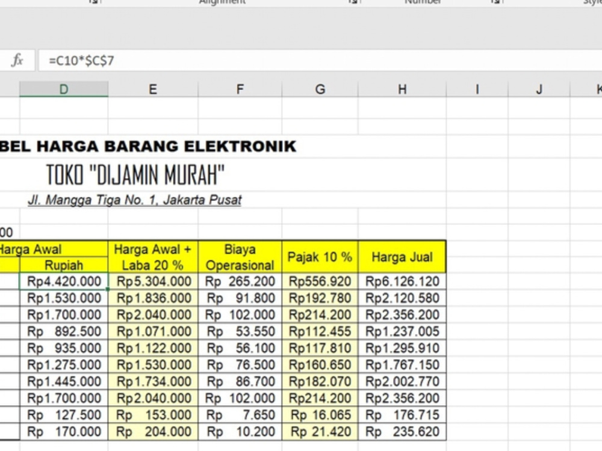The height and width of the screenshot is (451, 602).
Task: Select cell with value Rp160.650
Action: [x=320, y=365]
